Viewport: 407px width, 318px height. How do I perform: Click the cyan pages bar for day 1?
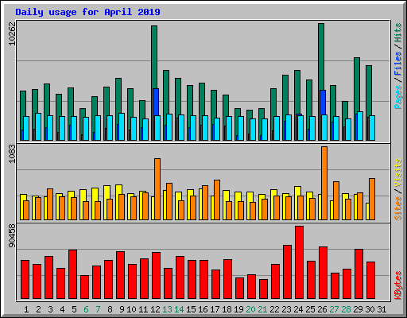26,128
